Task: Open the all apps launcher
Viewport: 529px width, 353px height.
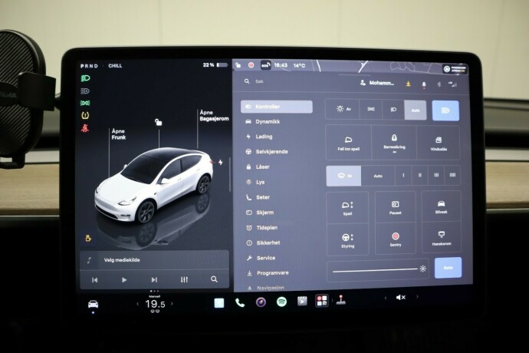Action: (x=321, y=300)
